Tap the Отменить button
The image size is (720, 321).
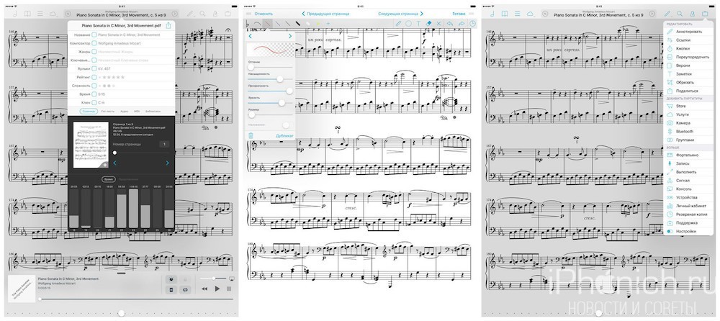point(263,14)
